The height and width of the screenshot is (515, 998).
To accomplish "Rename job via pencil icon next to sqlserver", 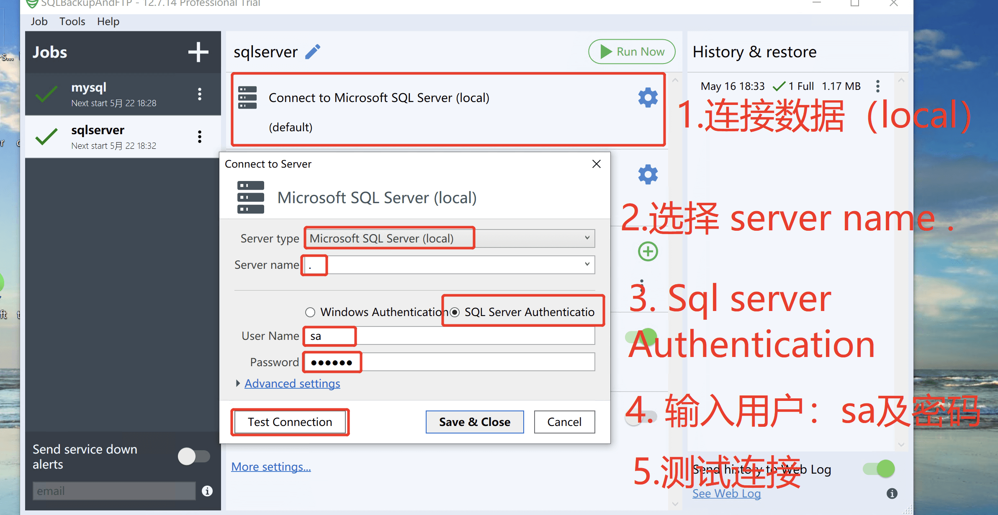I will pos(313,52).
